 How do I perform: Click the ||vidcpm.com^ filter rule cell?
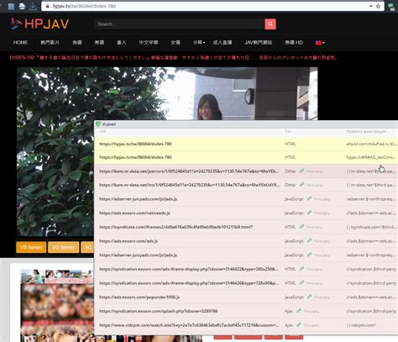point(361,325)
